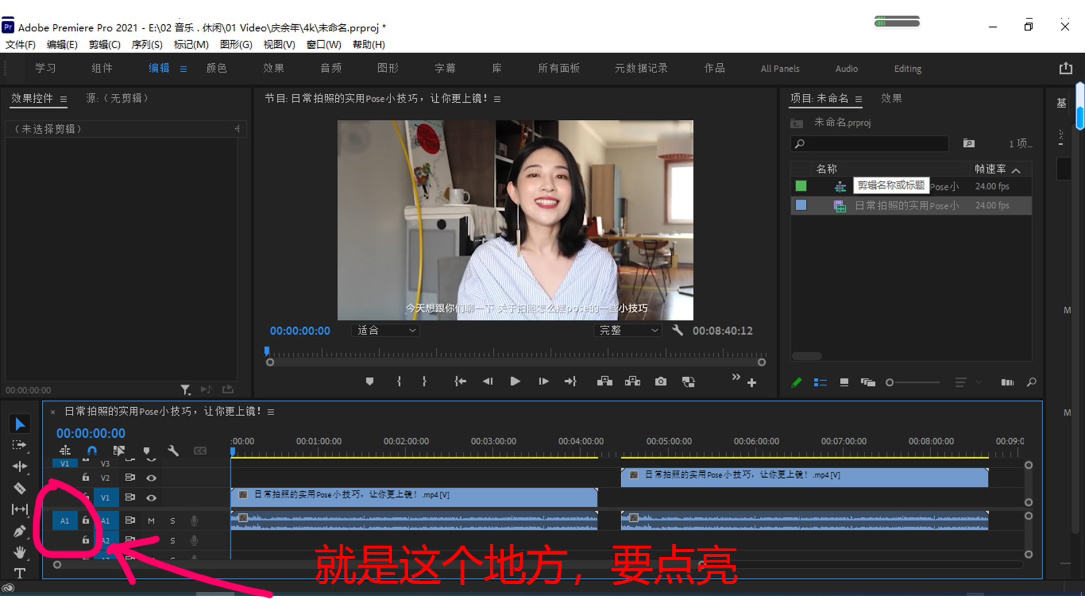Toggle sync lock on V2 track
Viewport: 1085px width, 610px height.
click(x=130, y=478)
